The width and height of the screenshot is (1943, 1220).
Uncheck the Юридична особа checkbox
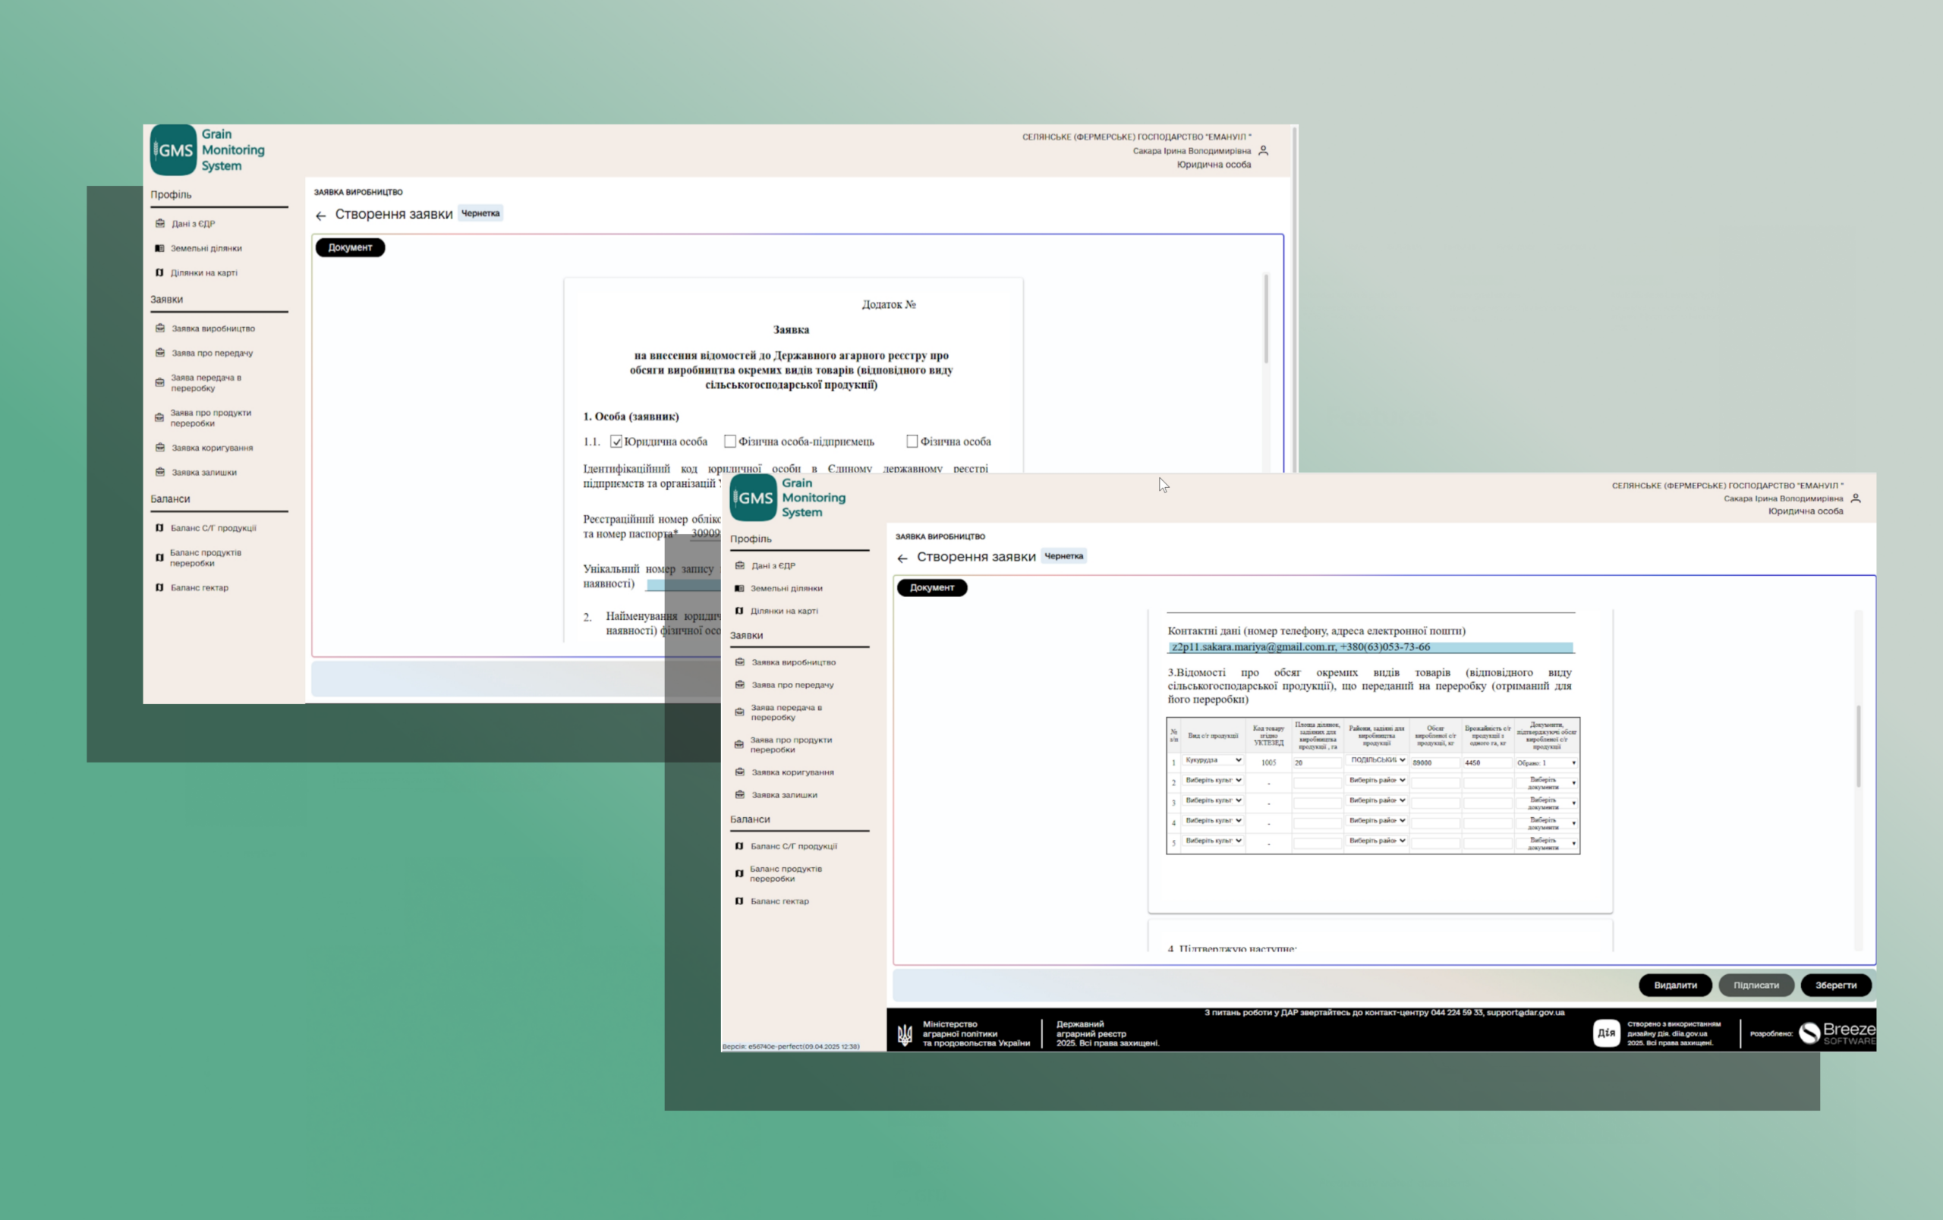(616, 441)
